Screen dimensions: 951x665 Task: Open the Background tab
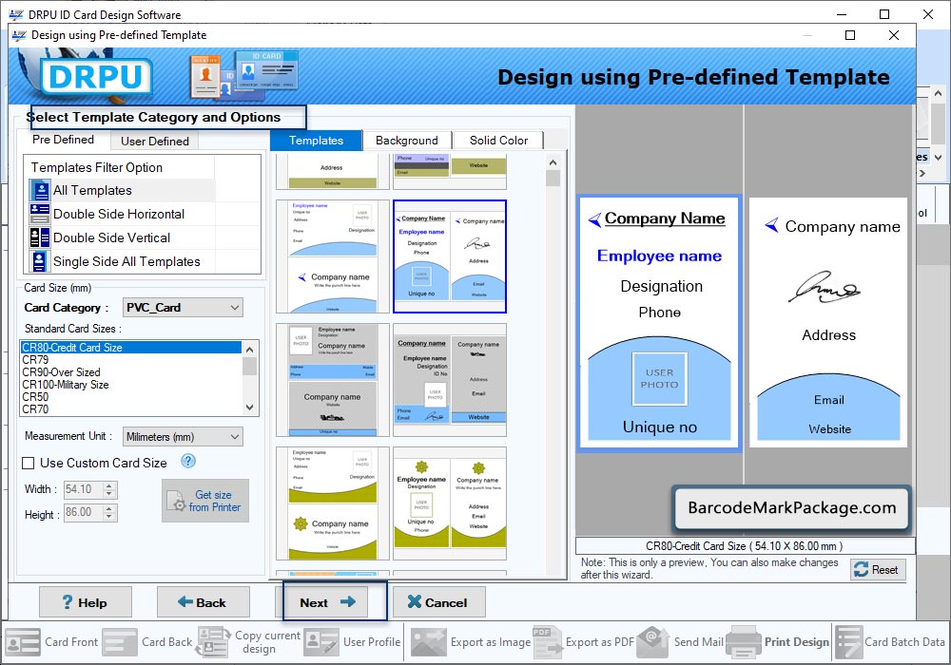pos(406,141)
